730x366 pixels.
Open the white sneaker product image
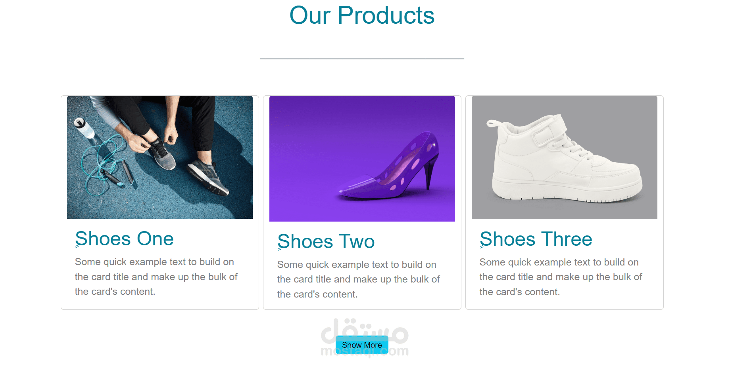(565, 157)
